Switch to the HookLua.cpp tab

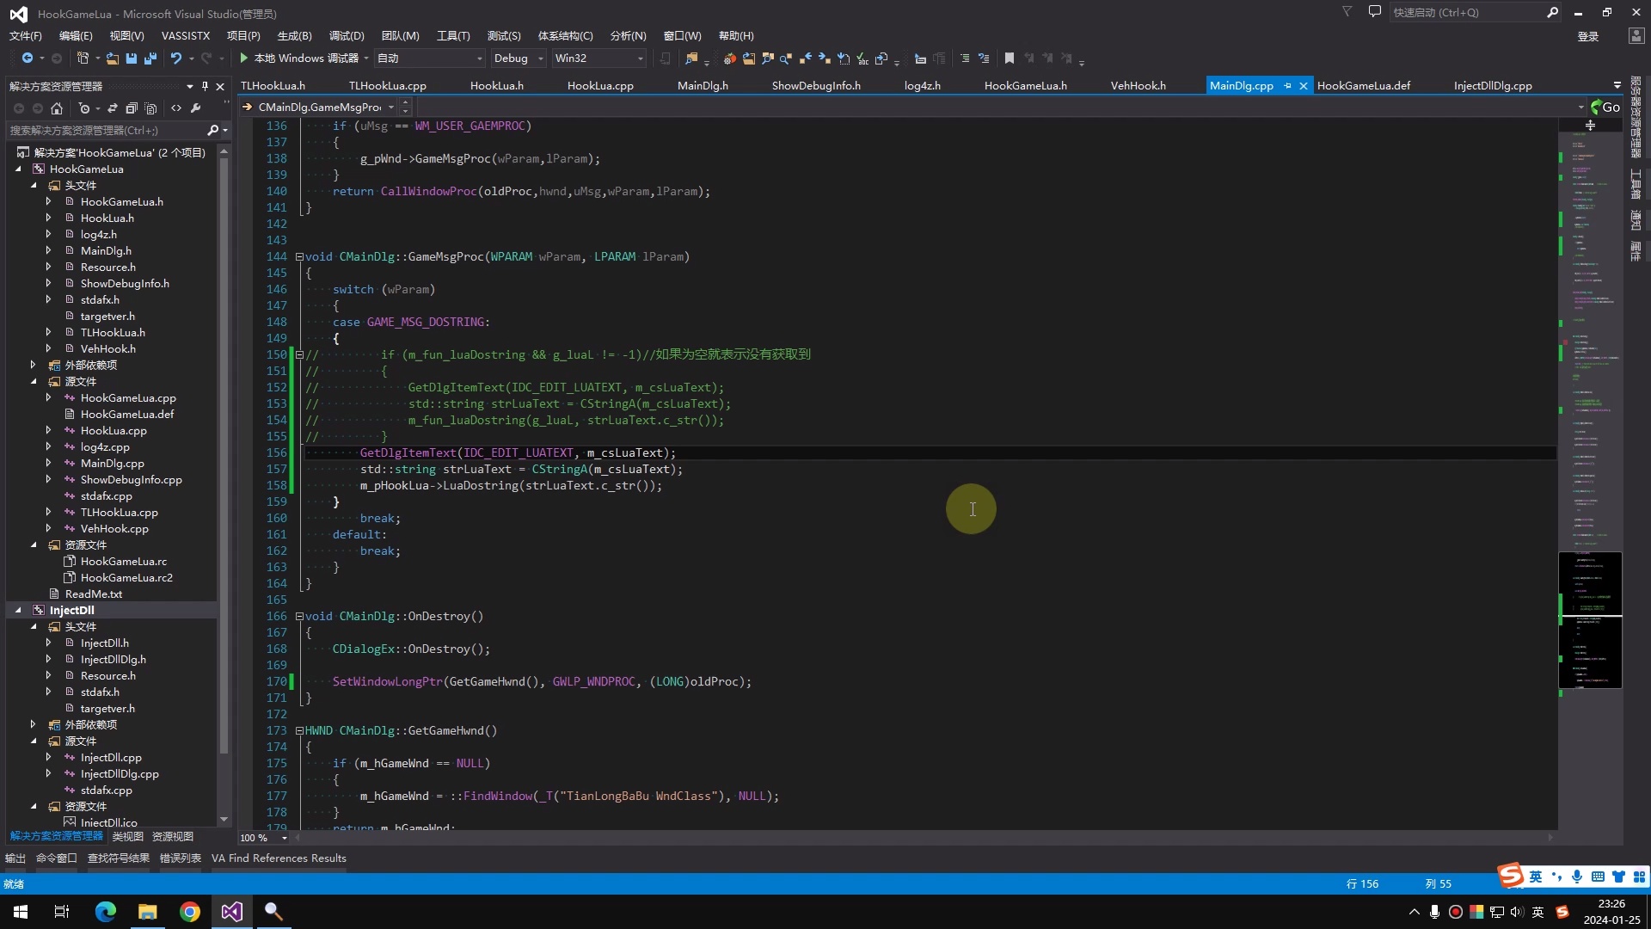599,86
